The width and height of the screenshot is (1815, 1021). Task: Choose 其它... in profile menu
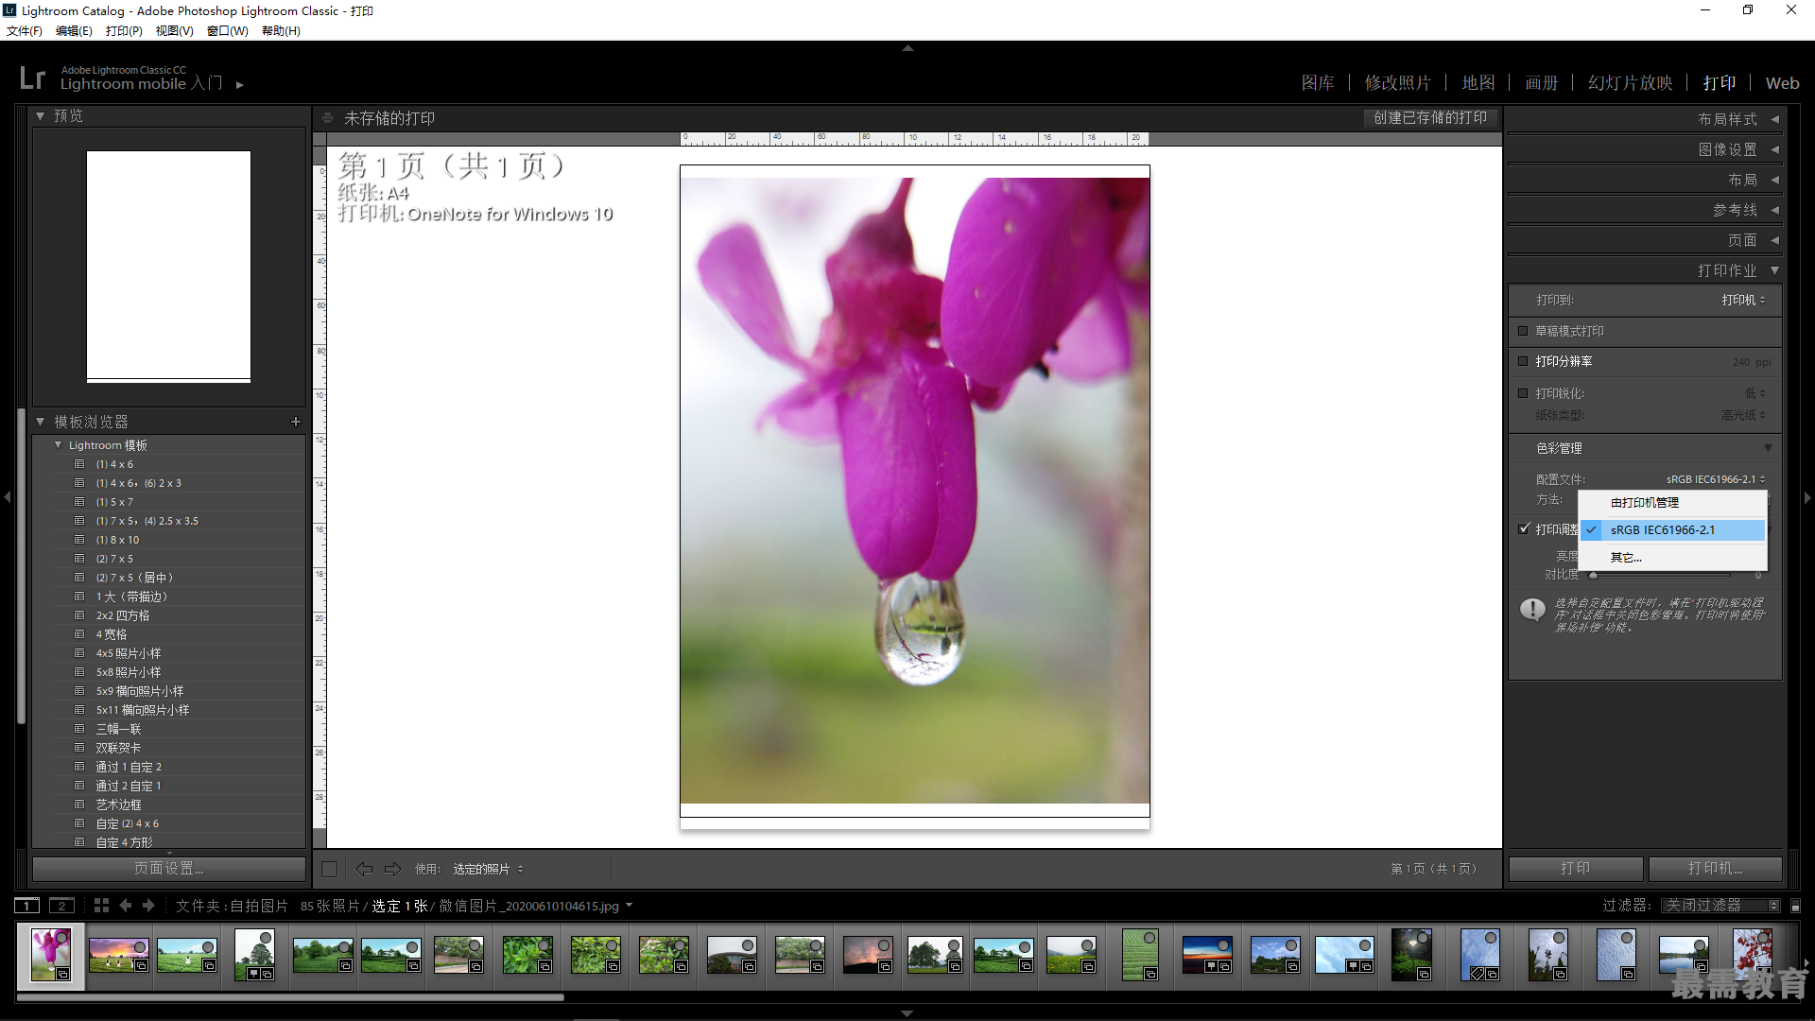point(1672,558)
